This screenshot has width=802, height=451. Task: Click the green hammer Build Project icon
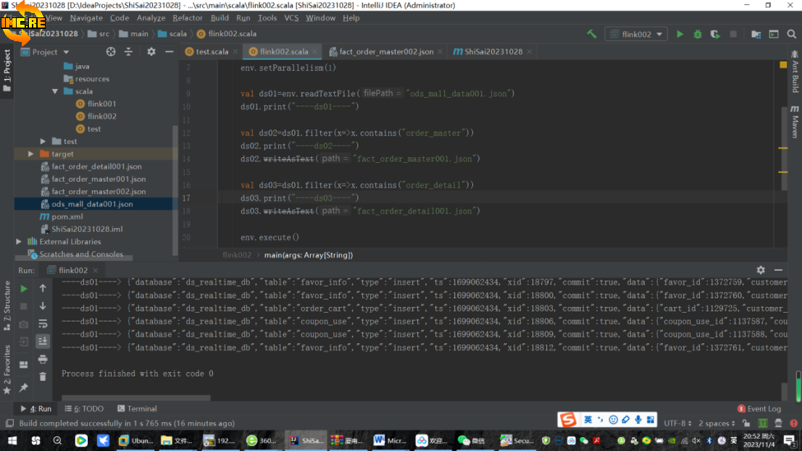(592, 34)
